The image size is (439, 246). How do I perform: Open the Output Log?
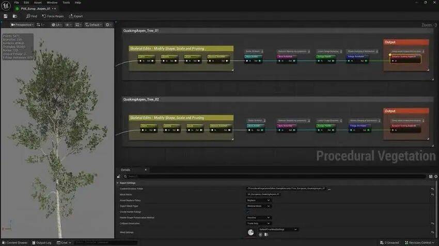tap(42, 242)
